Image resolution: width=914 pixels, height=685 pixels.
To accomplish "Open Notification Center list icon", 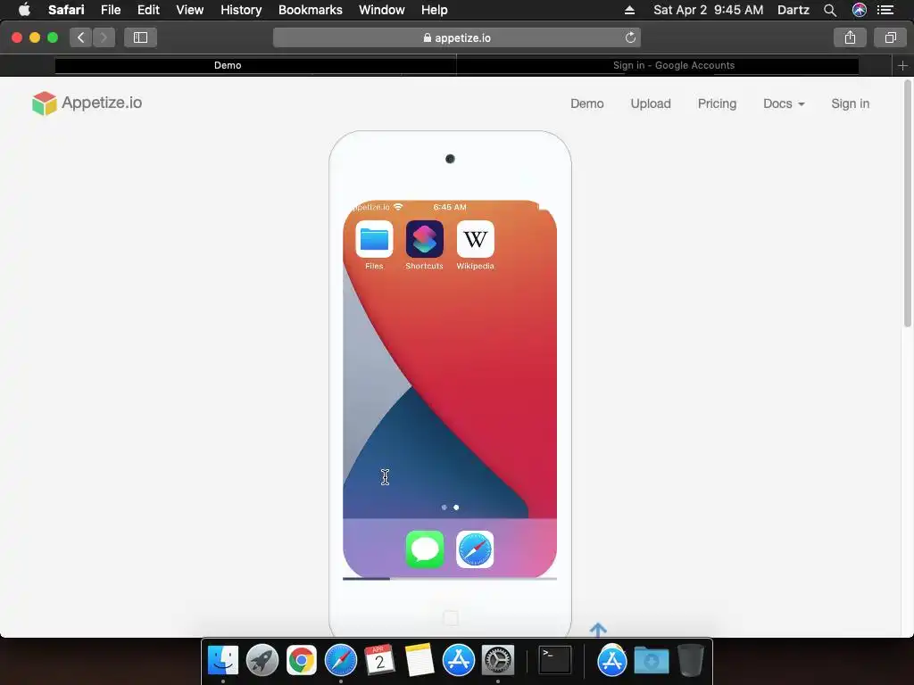I will pos(885,10).
